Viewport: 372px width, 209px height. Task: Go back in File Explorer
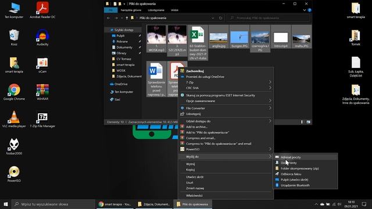(x=109, y=18)
